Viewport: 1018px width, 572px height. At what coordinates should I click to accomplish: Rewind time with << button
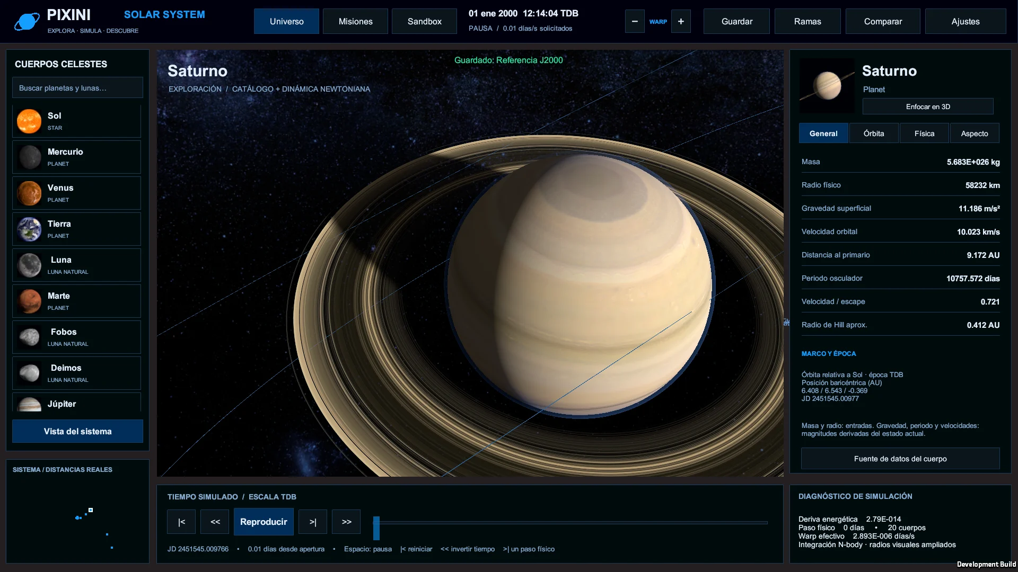[215, 522]
